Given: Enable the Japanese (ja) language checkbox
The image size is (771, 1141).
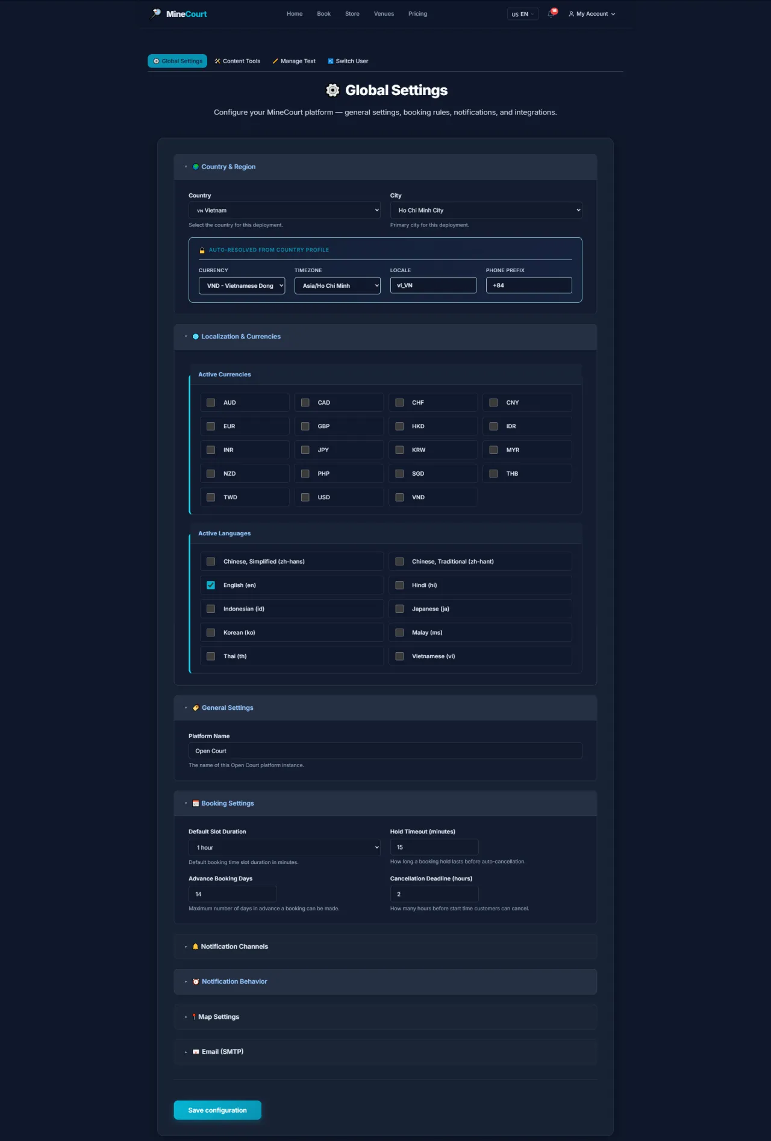Looking at the screenshot, I should pos(399,609).
